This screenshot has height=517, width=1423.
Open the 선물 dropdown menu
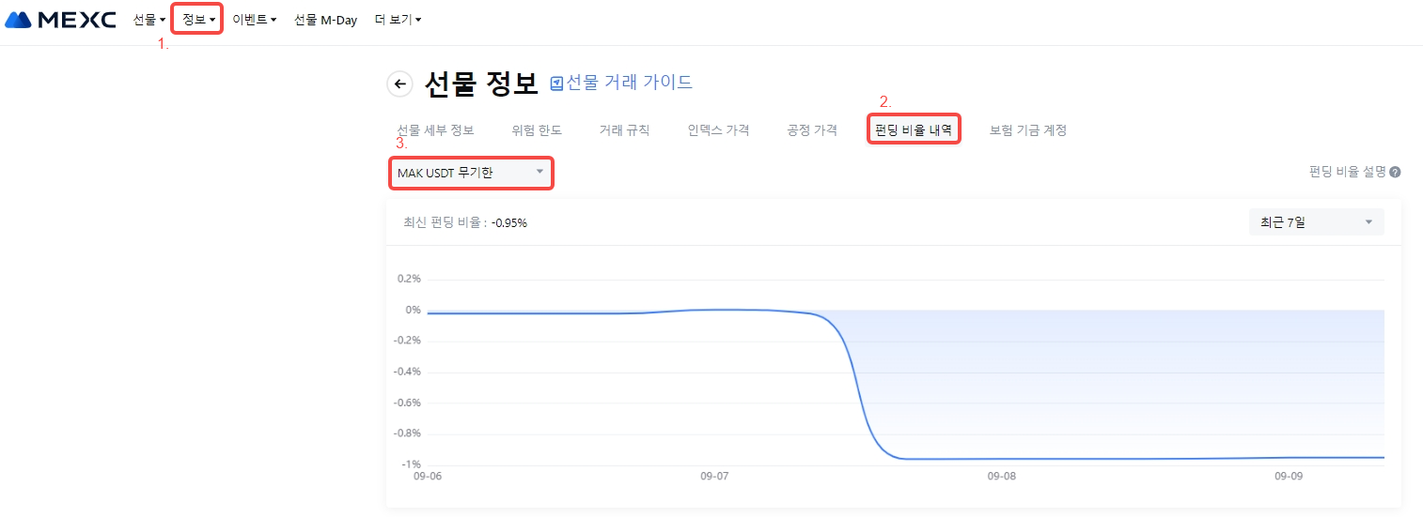click(149, 20)
